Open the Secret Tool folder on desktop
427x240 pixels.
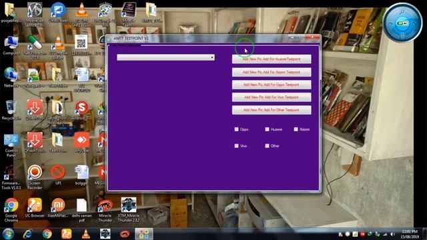tap(58, 111)
